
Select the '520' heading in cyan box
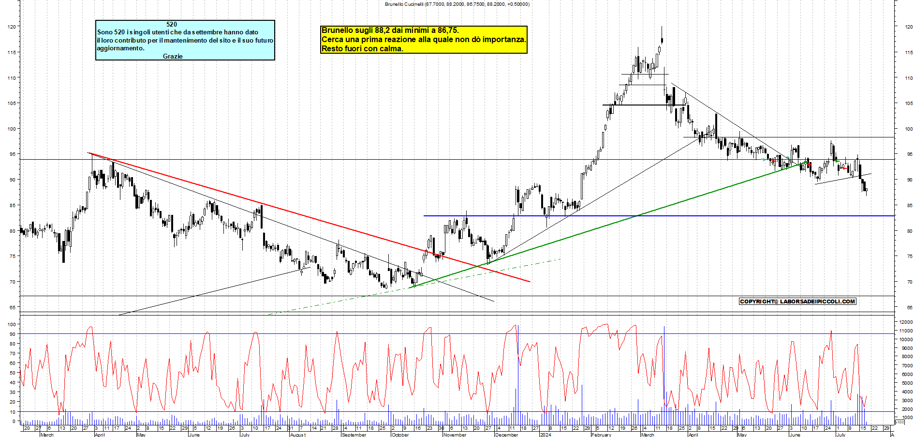tap(172, 24)
